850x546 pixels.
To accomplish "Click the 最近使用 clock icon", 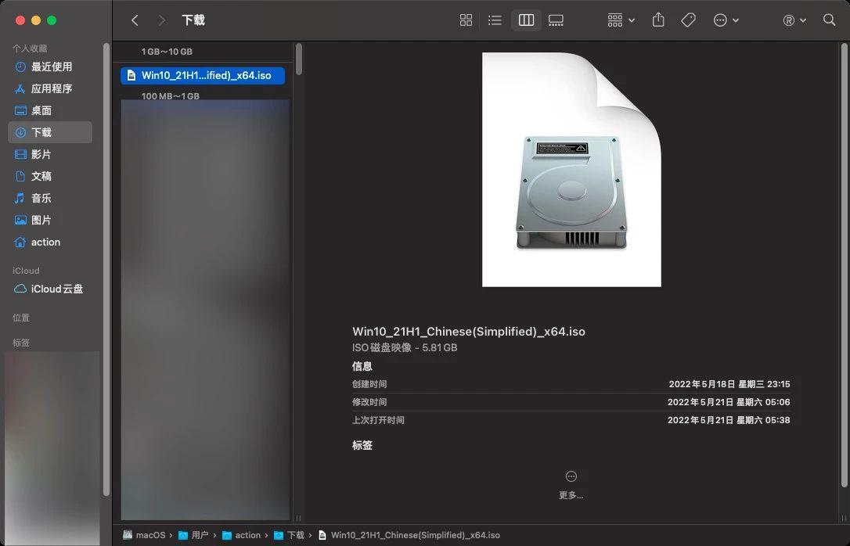I will pos(20,66).
